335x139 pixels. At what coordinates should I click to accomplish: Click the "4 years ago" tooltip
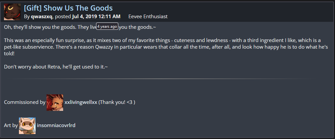pos(107,26)
